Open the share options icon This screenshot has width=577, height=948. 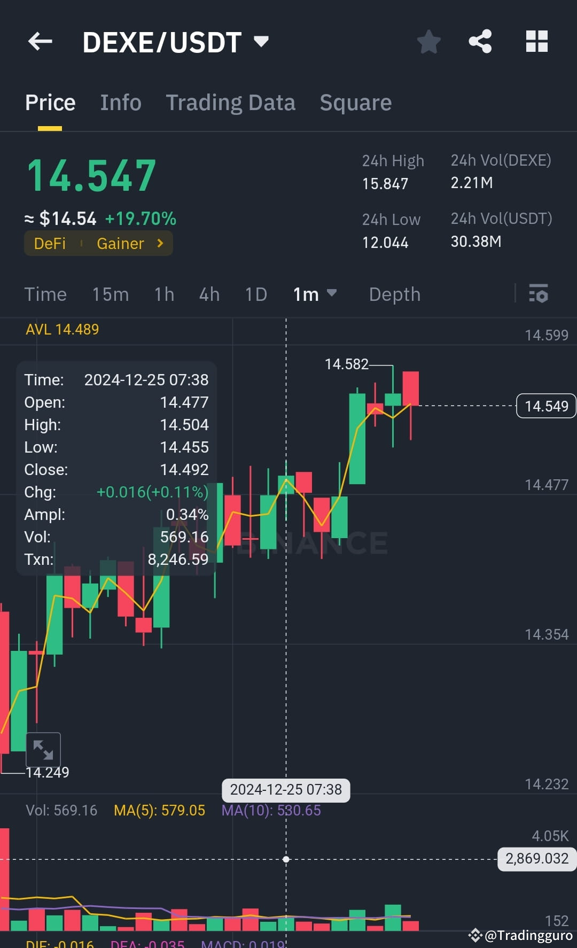coord(480,42)
